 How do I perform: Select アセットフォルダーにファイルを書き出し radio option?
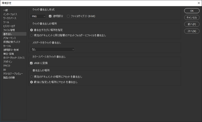coord(31,35)
